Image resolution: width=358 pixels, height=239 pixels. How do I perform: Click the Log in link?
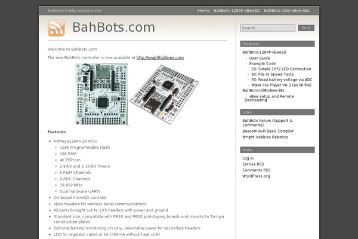(248, 158)
